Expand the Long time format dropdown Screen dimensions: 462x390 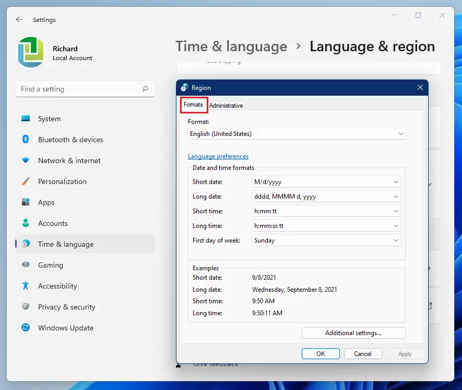point(326,226)
